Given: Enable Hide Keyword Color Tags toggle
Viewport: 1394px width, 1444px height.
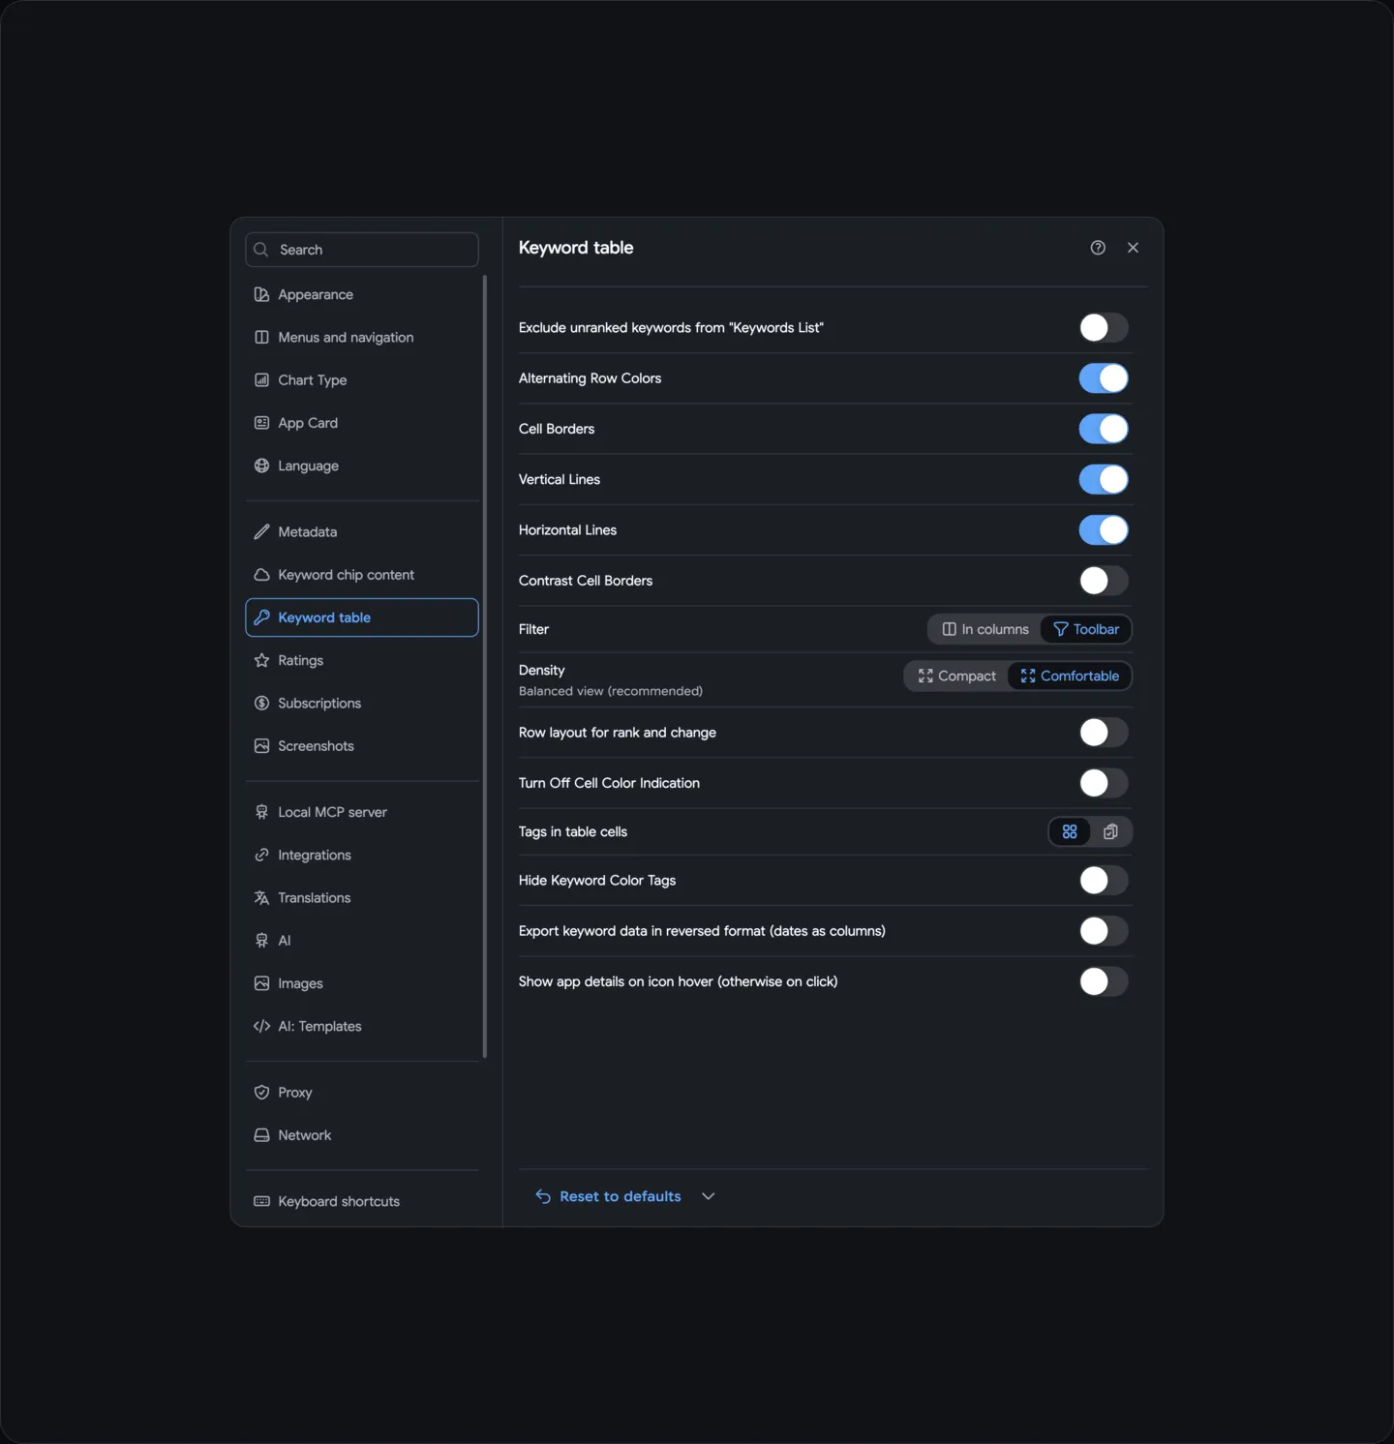Looking at the screenshot, I should point(1104,880).
